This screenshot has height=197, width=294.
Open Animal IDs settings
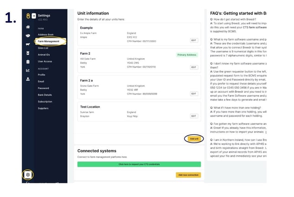tap(44, 54)
